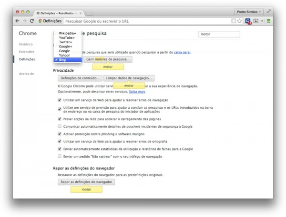This screenshot has width=286, height=217.
Task: Go back with the browser back arrow
Action: pos(17,21)
